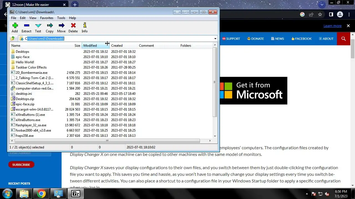Screen dimensions: 355x199
Task: Open the FACEBOOK nav link
Action: (301, 39)
